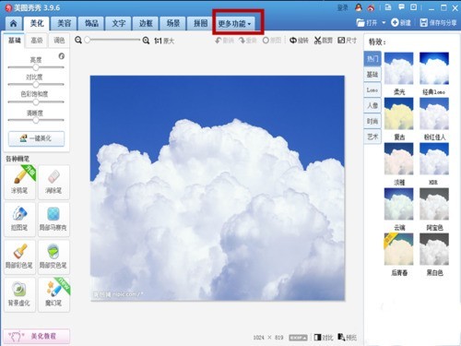Click the 清晰度 sharpness slider handle
Image resolution: width=461 pixels, height=346 pixels.
coord(36,120)
